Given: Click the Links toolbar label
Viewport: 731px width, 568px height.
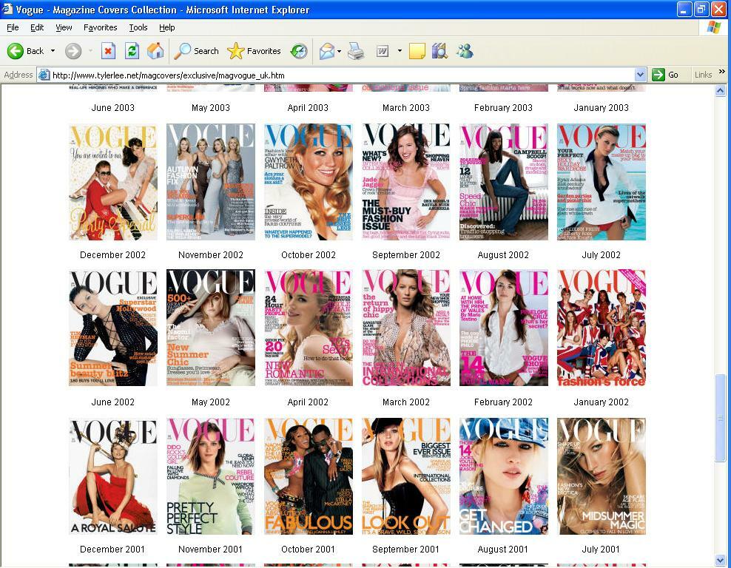Looking at the screenshot, I should 703,75.
